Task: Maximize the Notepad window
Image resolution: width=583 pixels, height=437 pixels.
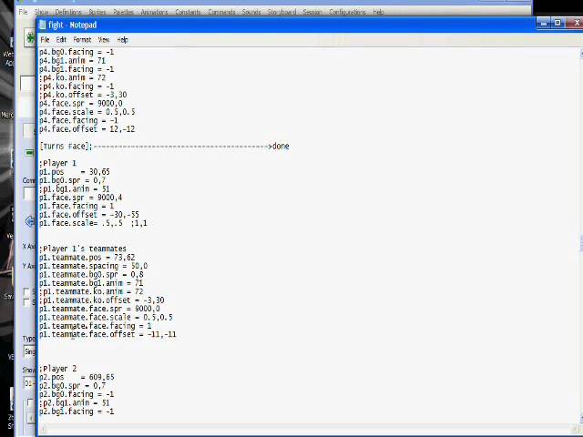Action: (x=557, y=23)
